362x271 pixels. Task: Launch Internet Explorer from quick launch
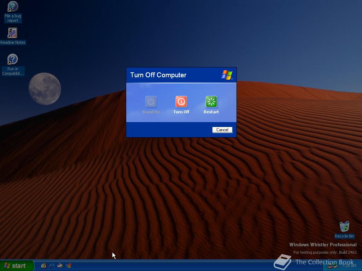click(x=52, y=266)
